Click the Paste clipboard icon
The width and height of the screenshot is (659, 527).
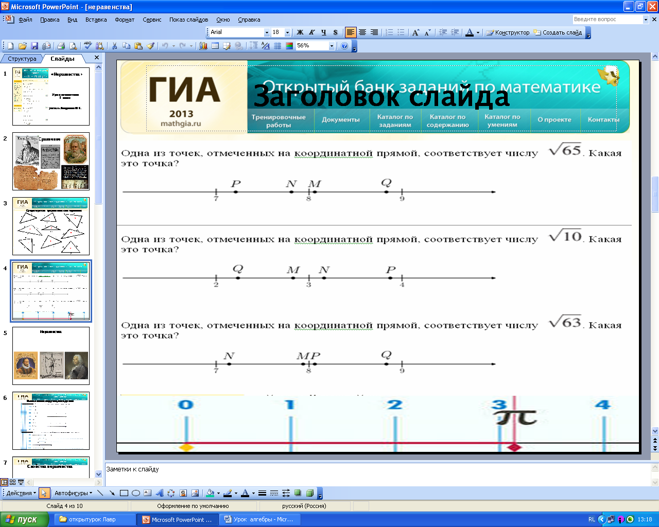pos(138,46)
